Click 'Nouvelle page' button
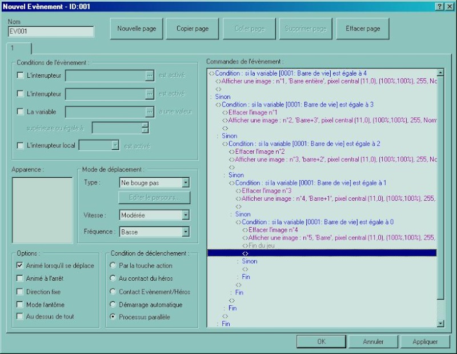The width and height of the screenshot is (457, 354). click(x=137, y=29)
